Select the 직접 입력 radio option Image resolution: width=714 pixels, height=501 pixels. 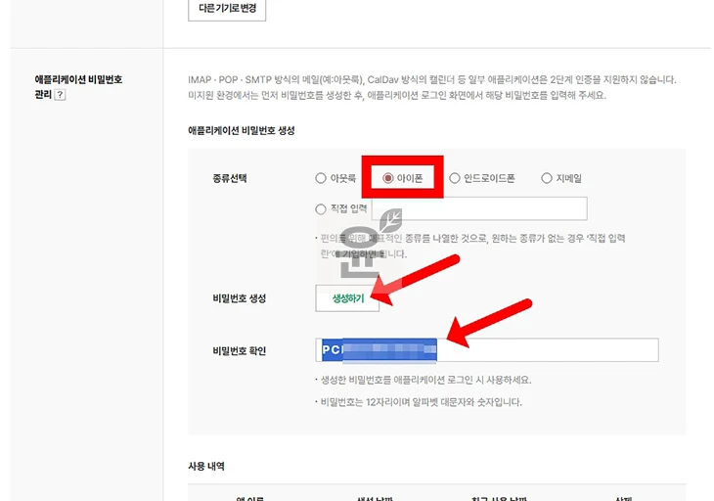coord(321,208)
